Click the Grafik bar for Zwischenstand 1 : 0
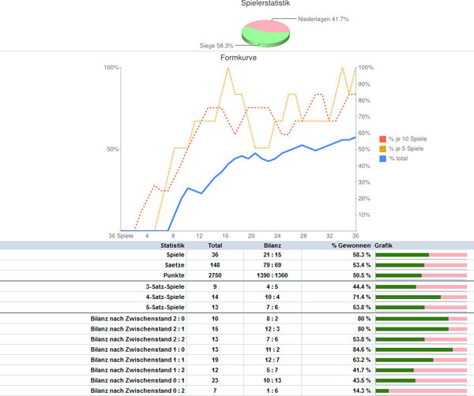This screenshot has height=396, width=474. (x=421, y=349)
